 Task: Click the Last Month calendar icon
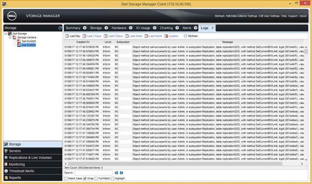point(146,36)
